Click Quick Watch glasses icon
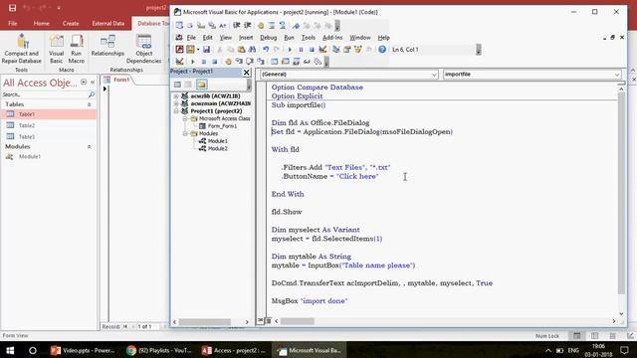The height and width of the screenshot is (358, 637). coord(307,62)
